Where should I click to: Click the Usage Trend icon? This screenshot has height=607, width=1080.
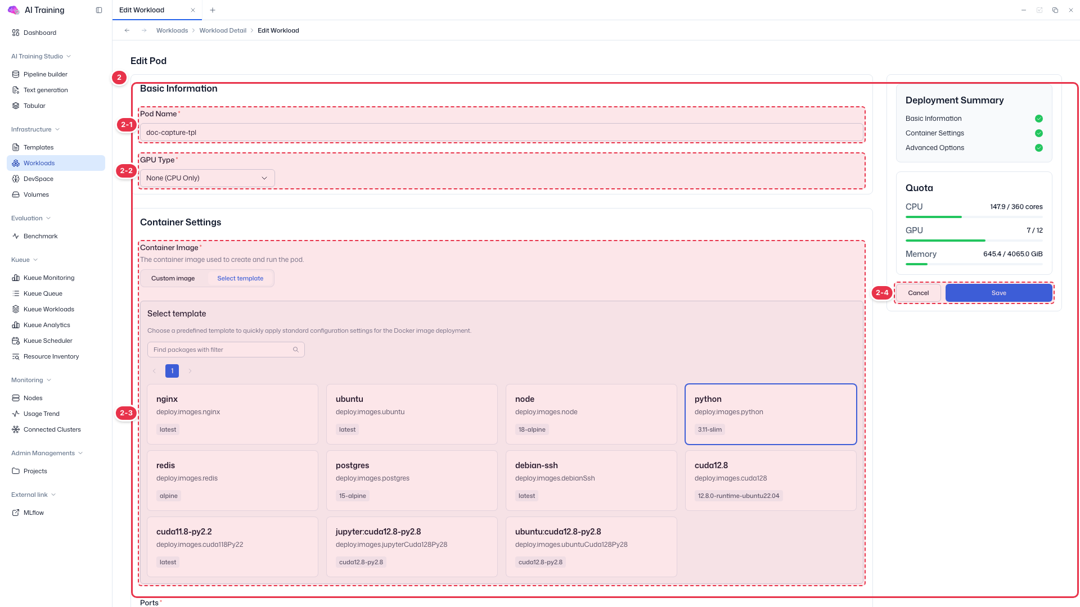point(16,414)
